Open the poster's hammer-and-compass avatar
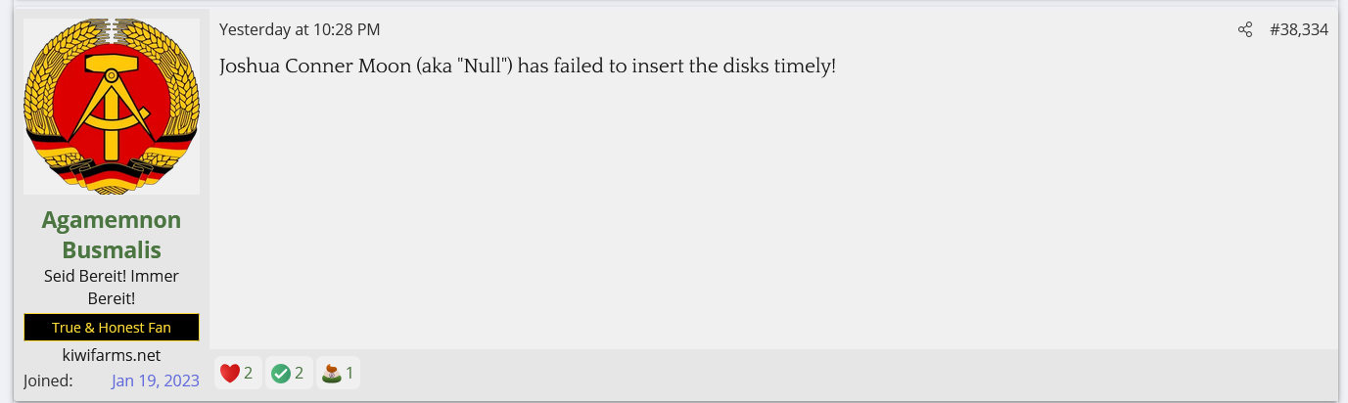The width and height of the screenshot is (1348, 403). pos(112,106)
